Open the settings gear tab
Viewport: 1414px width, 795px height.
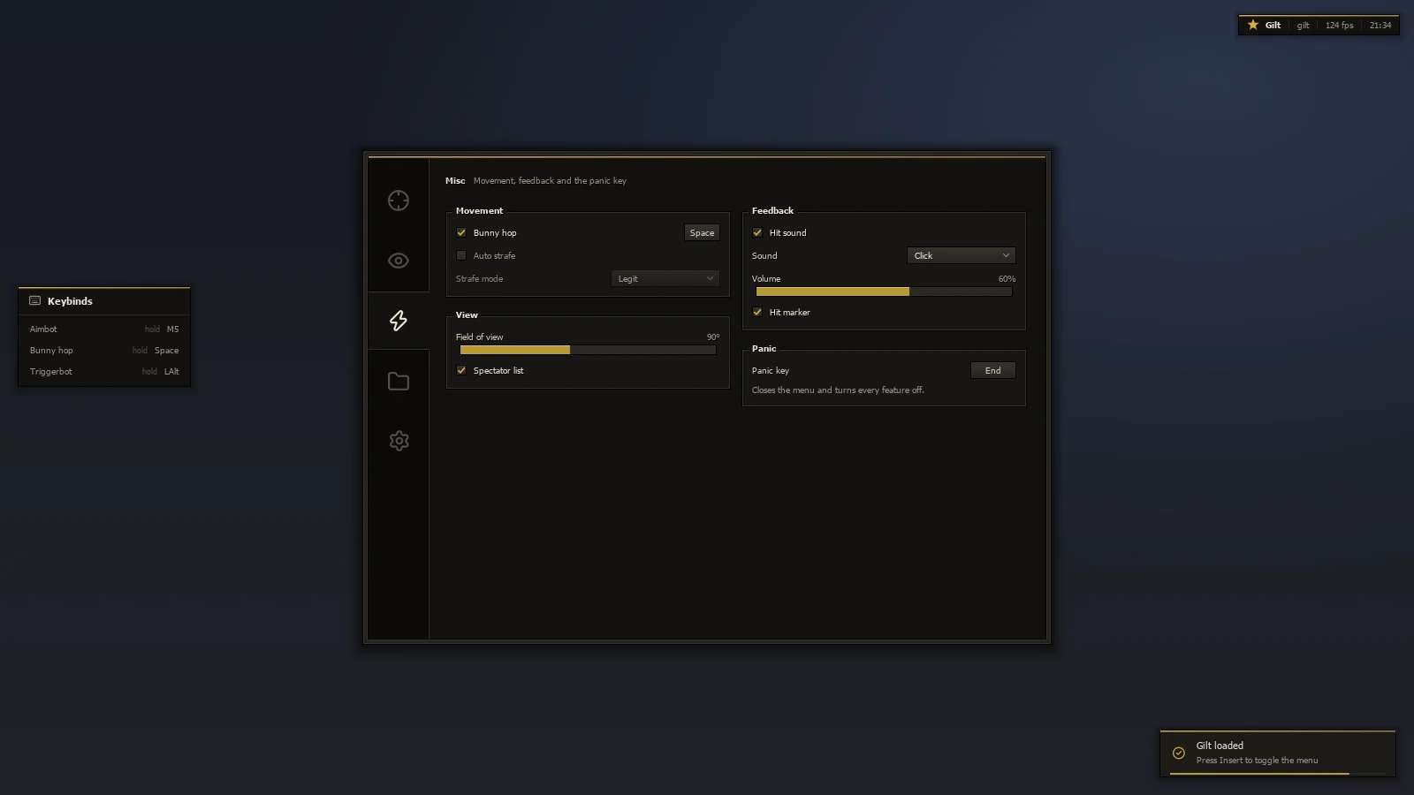(x=399, y=441)
